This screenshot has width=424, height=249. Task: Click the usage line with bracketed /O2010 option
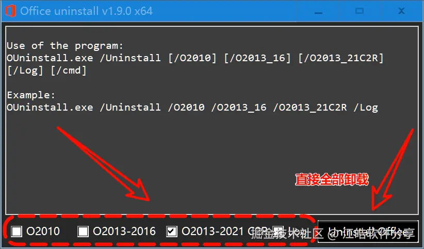(x=195, y=58)
